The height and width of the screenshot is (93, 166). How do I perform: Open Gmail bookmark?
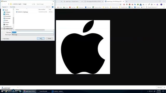60,7
